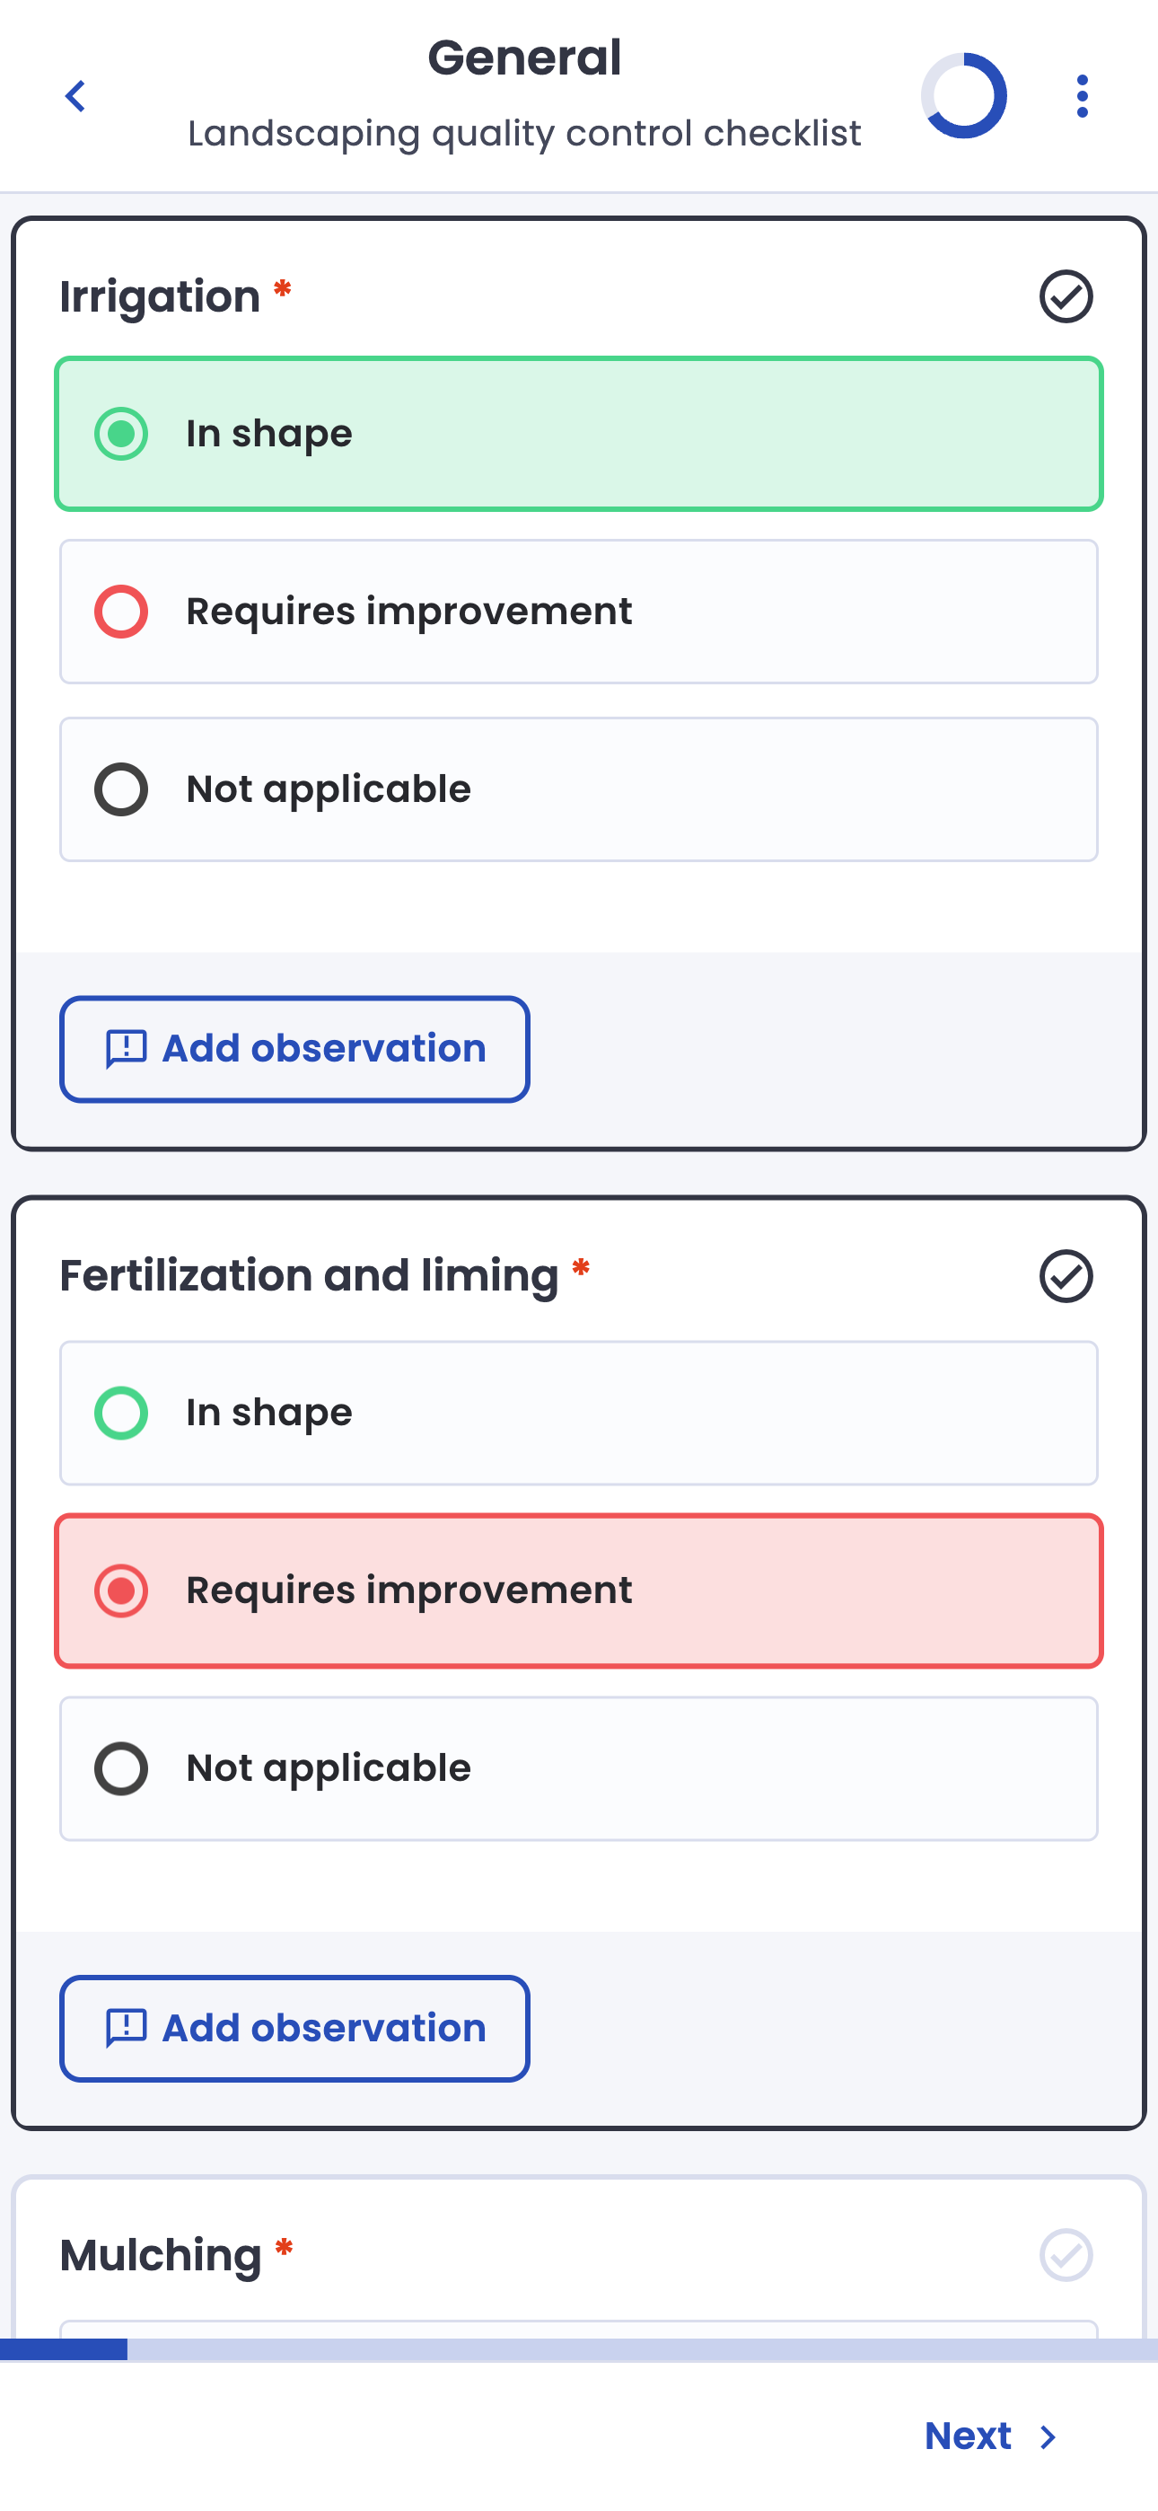Mark Fertilization and liming Not applicable
Viewport: 1158px width, 2511px height.
pos(578,1768)
